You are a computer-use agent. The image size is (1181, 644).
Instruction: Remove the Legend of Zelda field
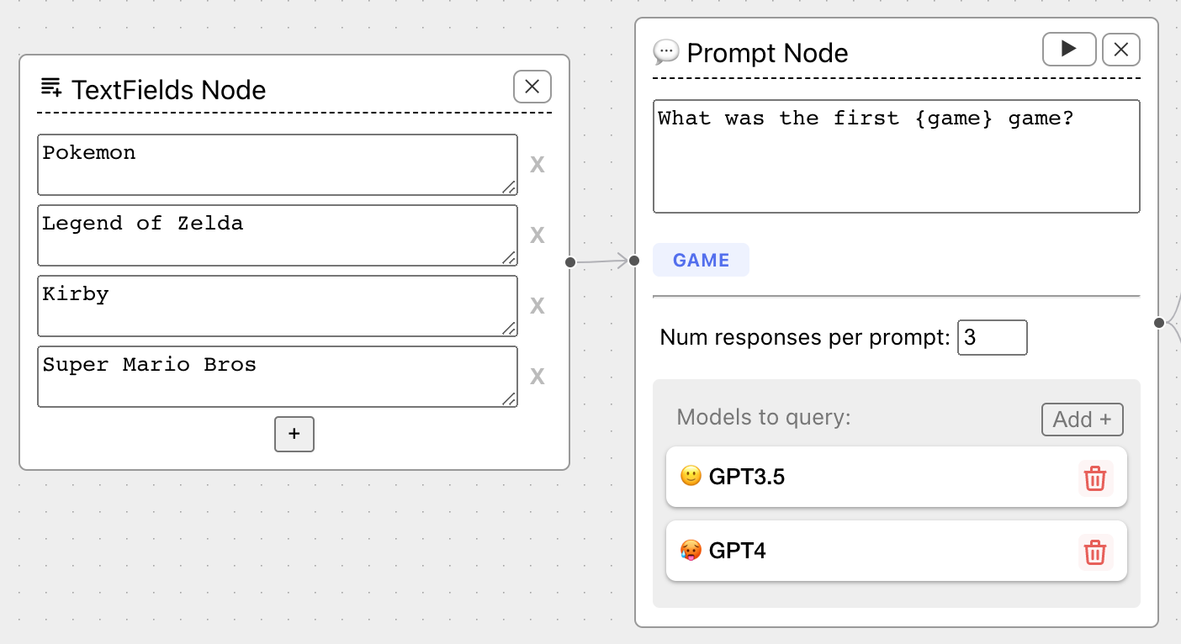[537, 235]
